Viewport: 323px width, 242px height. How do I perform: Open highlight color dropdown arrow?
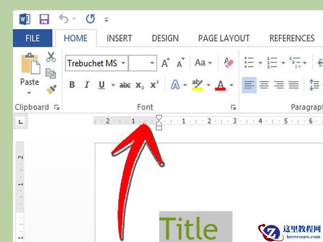209,85
